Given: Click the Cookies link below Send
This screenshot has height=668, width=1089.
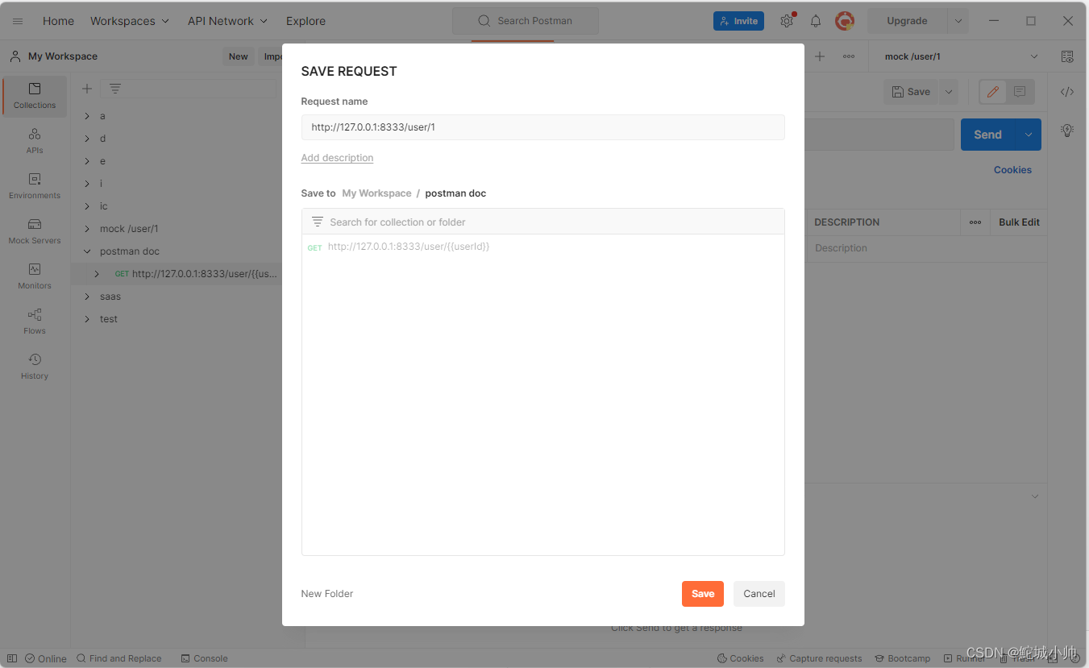Looking at the screenshot, I should click(1012, 170).
